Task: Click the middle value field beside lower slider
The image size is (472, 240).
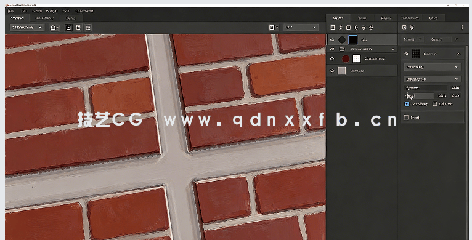Action: (x=442, y=95)
